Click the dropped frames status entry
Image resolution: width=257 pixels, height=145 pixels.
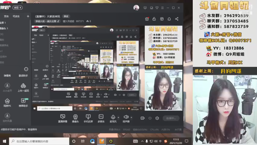[140, 130]
